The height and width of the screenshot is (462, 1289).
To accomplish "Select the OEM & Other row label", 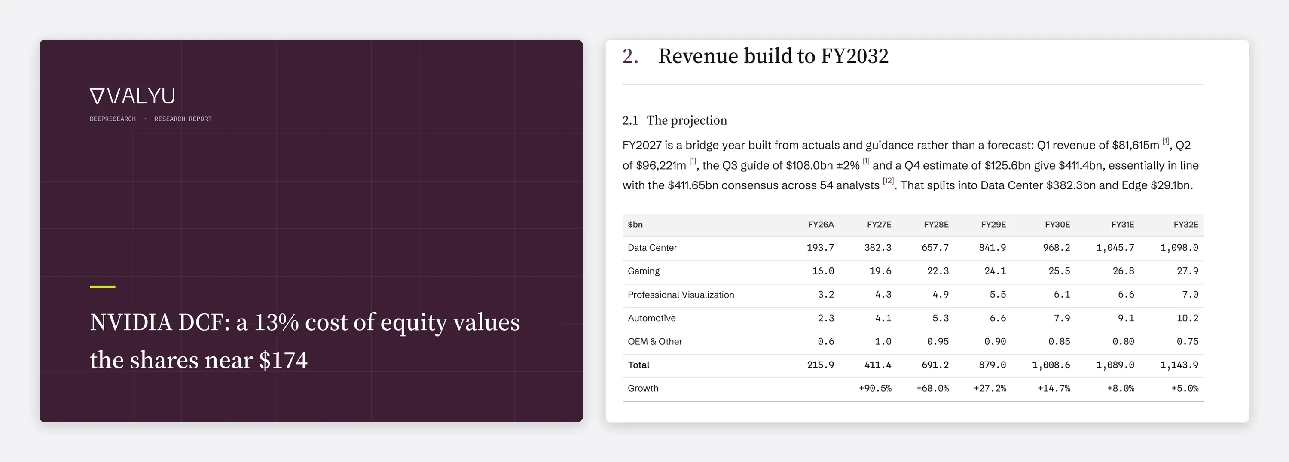I will pyautogui.click(x=655, y=341).
